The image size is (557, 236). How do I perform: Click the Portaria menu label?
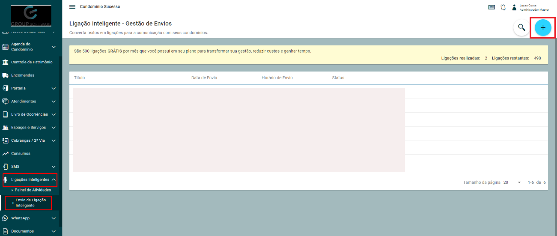[18, 88]
